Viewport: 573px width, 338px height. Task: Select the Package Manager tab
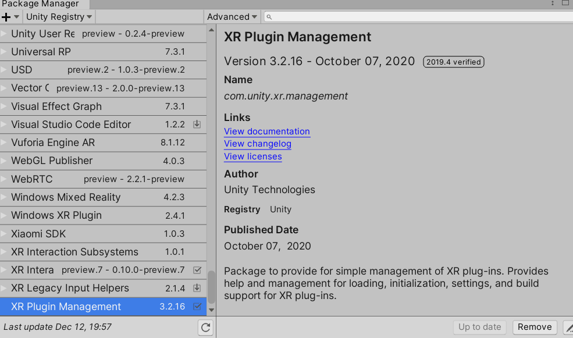coord(45,4)
